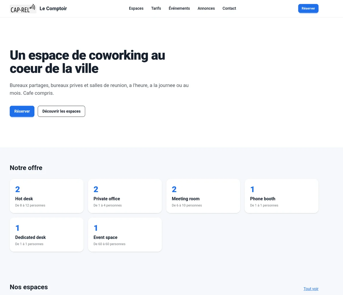Image resolution: width=343 pixels, height=295 pixels.
Task: Click the Réserver button below hero text
Action: [22, 111]
